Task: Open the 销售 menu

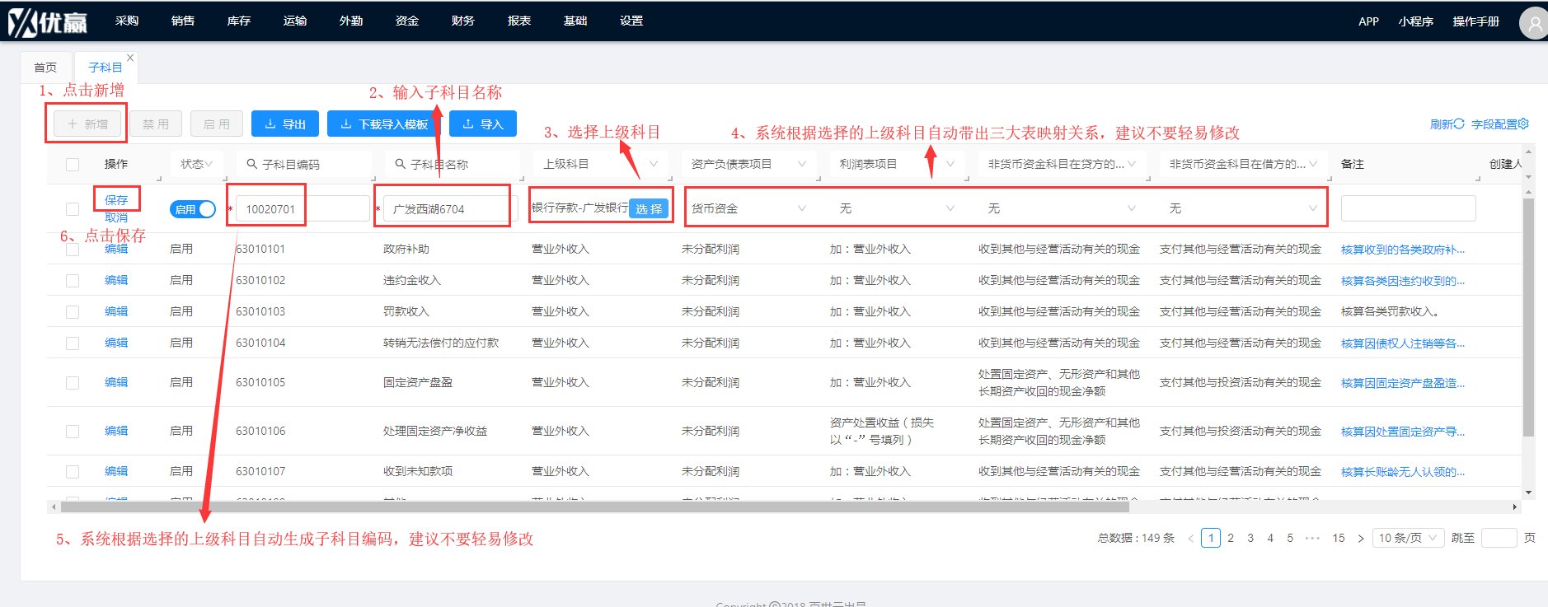Action: click(x=183, y=21)
